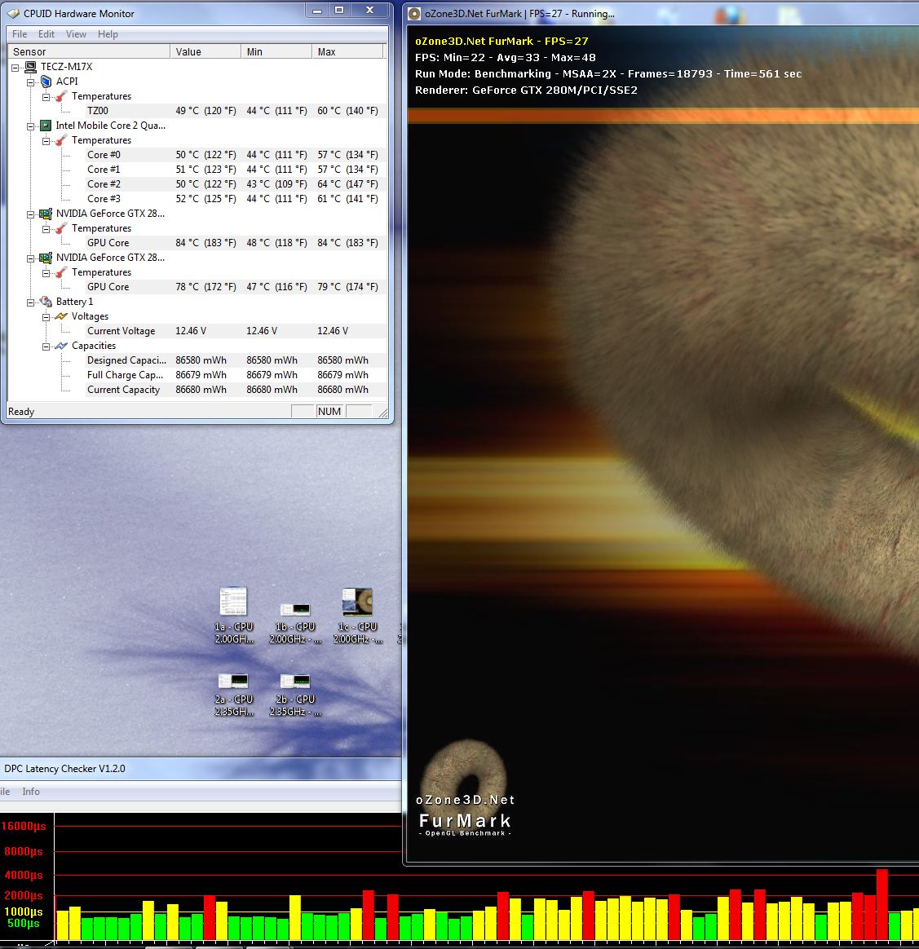Collapse Temperatures above the 84 °C GPU Core

pyautogui.click(x=46, y=229)
